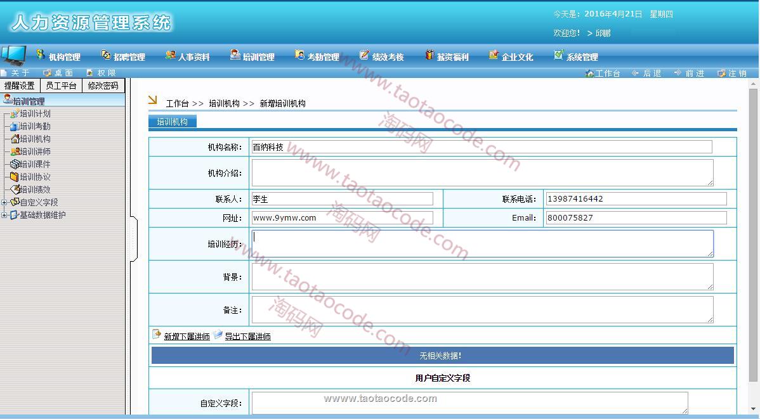This screenshot has width=760, height=419.
Task: Click the 绩效考核 pencil icon
Action: pyautogui.click(x=364, y=55)
